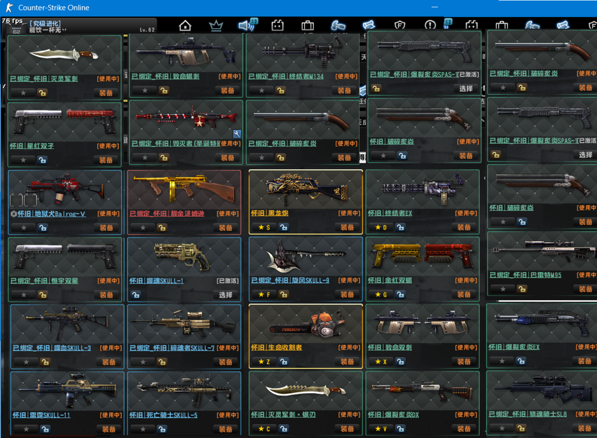
Task: Click the wrench icon on 毁灭者 card
Action: coord(237,134)
